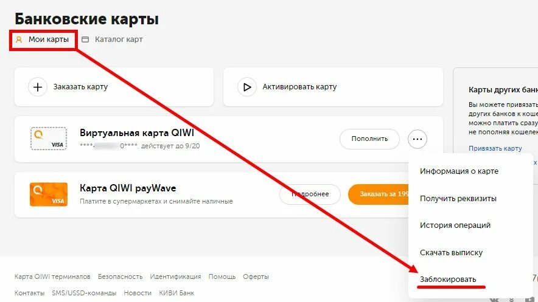The height and width of the screenshot is (302, 538).
Task: Open История операций from the menu
Action: (x=455, y=225)
